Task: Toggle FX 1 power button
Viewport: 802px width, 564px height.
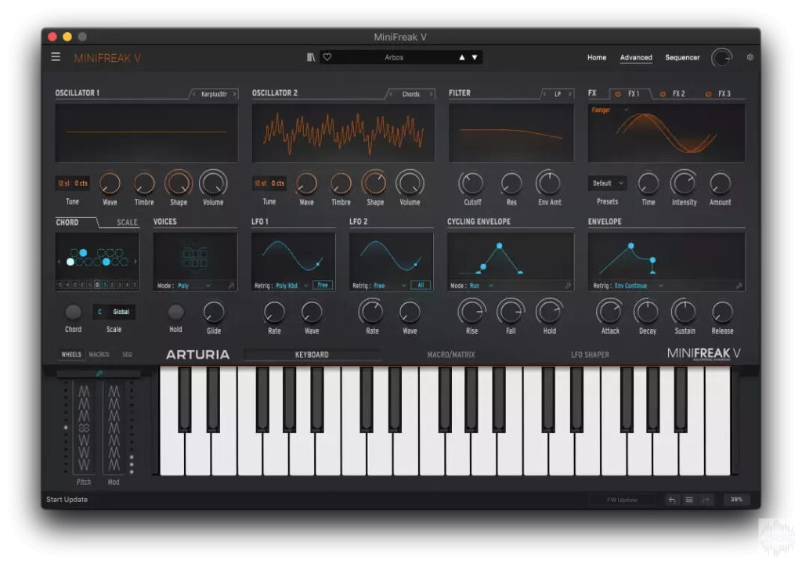Action: click(618, 94)
